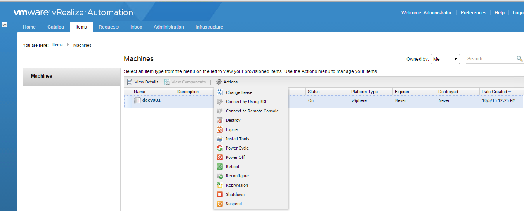The height and width of the screenshot is (211, 524).
Task: Click the Platform Type column header
Action: 364,92
